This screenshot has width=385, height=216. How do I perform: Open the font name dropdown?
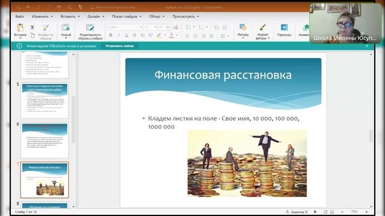click(x=141, y=27)
